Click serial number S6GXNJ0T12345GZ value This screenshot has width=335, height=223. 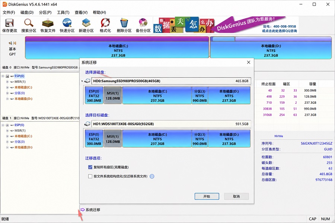coord(316,143)
